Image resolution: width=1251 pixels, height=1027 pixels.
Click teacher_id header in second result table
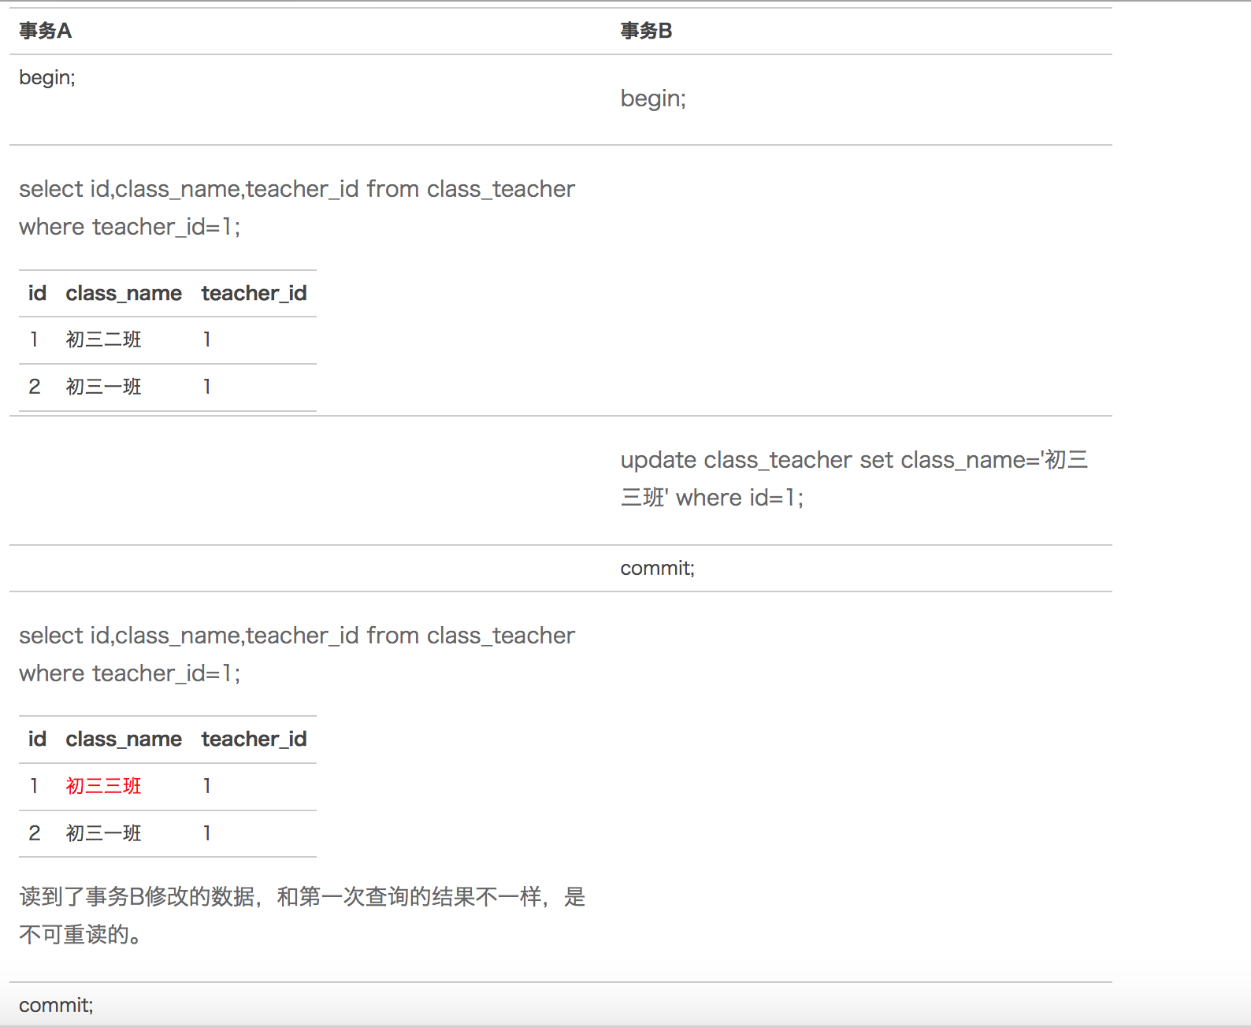[x=254, y=739]
